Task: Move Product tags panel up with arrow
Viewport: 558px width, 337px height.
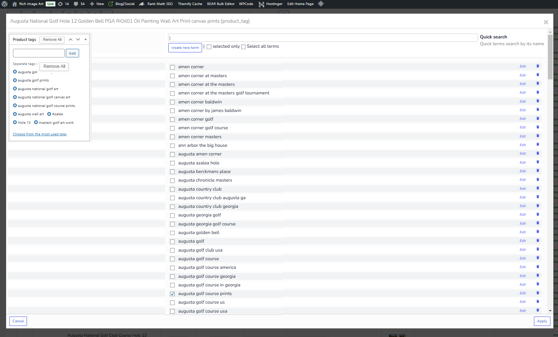Action: pos(70,39)
